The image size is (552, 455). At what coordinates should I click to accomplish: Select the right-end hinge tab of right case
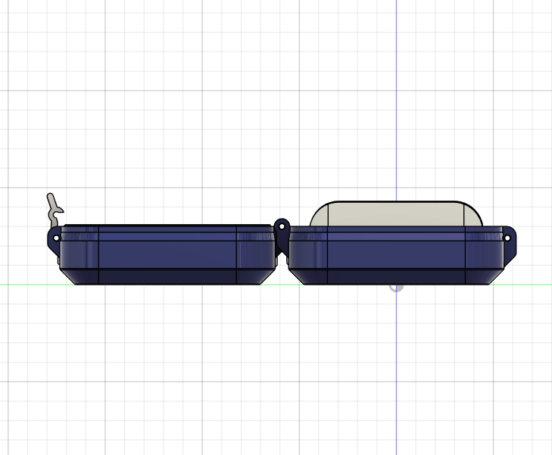(x=508, y=238)
